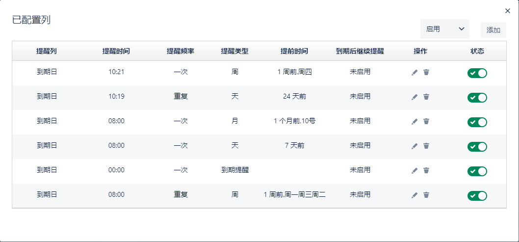Viewport: 519px width, 242px height.
Task: Delete the 到期提醒 00:00 row
Action: [426, 170]
